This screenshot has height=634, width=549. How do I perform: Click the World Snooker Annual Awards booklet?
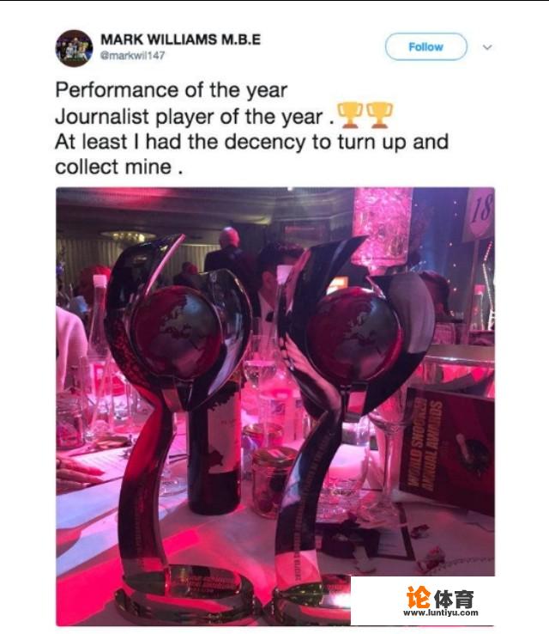click(x=448, y=448)
